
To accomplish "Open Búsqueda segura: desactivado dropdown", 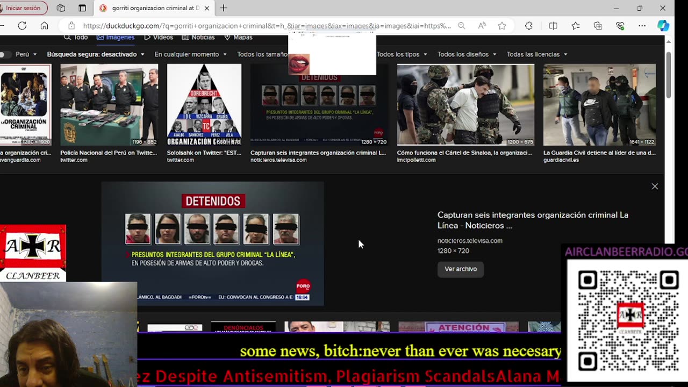I will pyautogui.click(x=96, y=54).
